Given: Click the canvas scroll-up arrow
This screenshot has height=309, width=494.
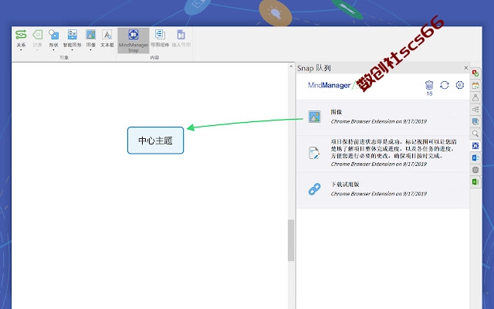Looking at the screenshot, I should (x=291, y=66).
